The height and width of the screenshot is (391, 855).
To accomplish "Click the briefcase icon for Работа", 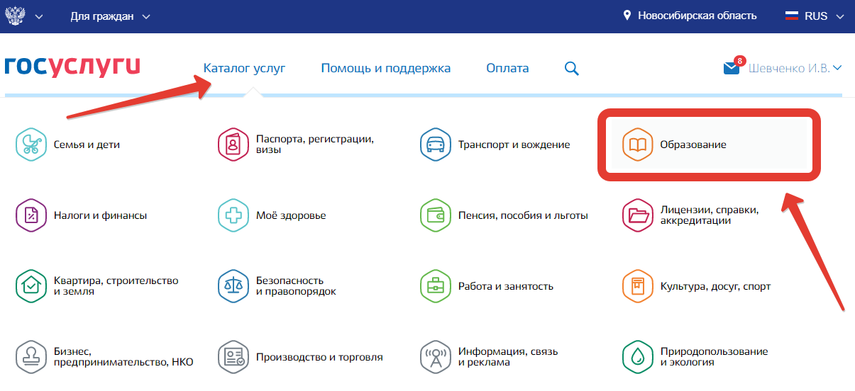I will click(434, 286).
